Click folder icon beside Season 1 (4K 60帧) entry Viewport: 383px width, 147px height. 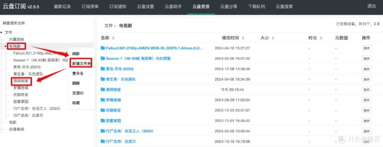(102, 58)
